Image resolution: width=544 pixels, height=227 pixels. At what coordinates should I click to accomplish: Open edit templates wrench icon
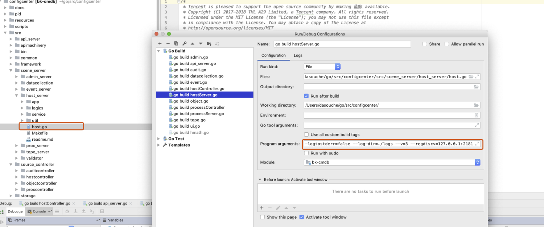coord(184,44)
